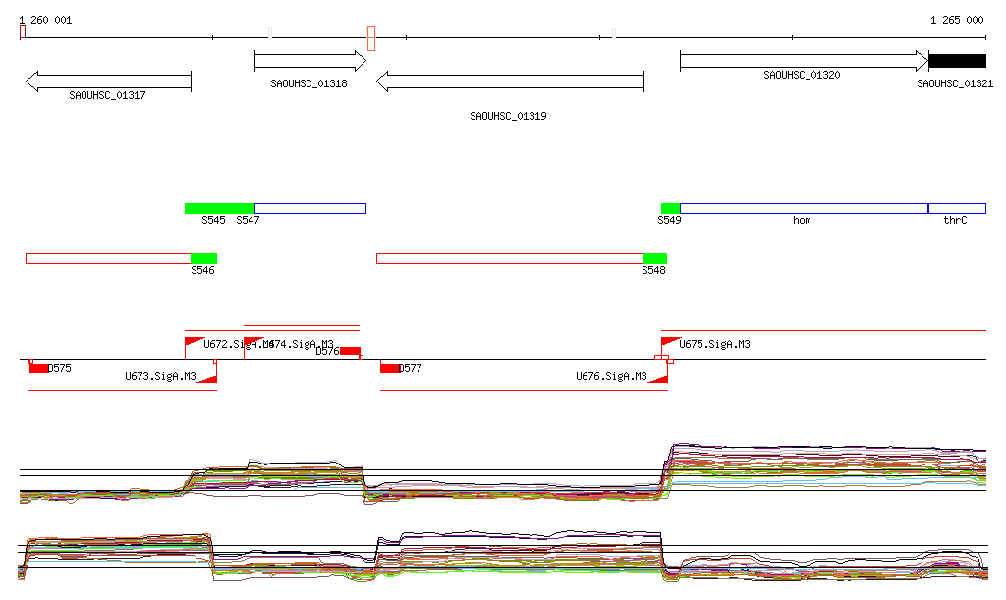Click the blue thrC gene box
The width and height of the screenshot is (1006, 600).
[957, 208]
